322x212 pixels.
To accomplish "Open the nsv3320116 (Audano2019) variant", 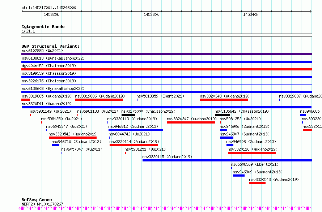I will pos(252,153).
